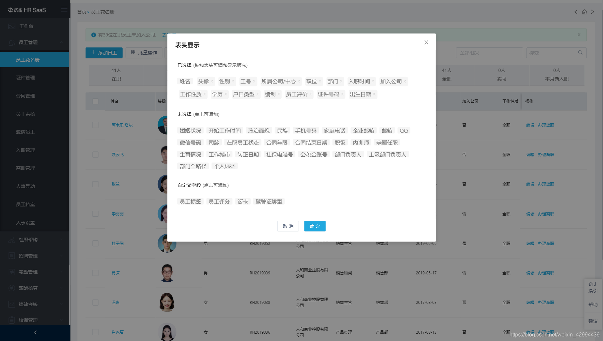
Task: Expand the 招聘管理 sidebar section
Action: click(x=34, y=256)
